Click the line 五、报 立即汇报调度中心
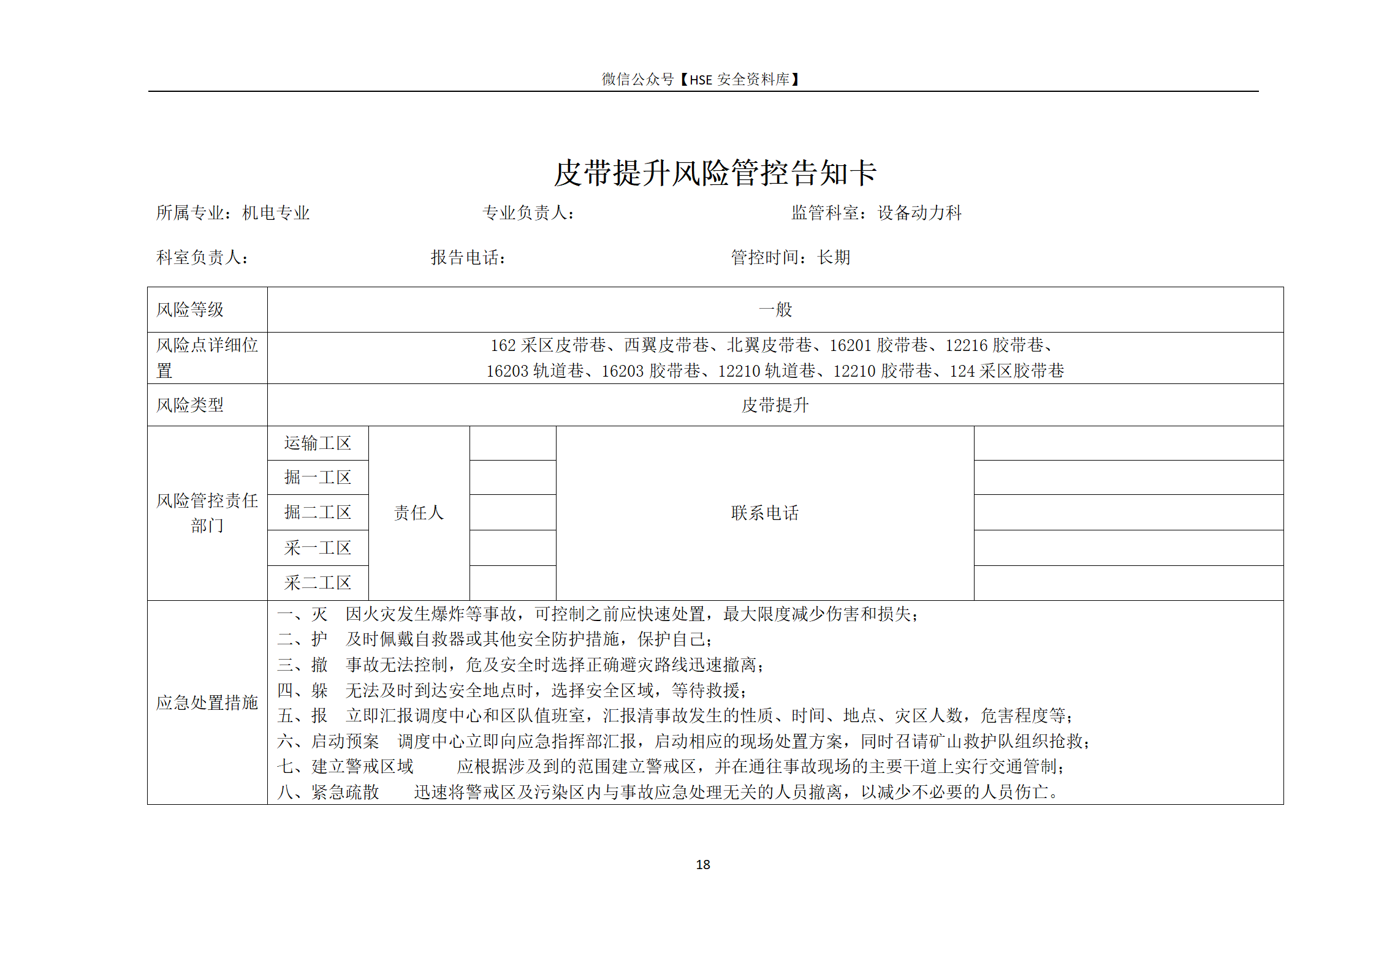 (675, 715)
